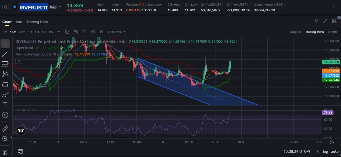Click the TradingView logo badge

[x=21, y=131]
